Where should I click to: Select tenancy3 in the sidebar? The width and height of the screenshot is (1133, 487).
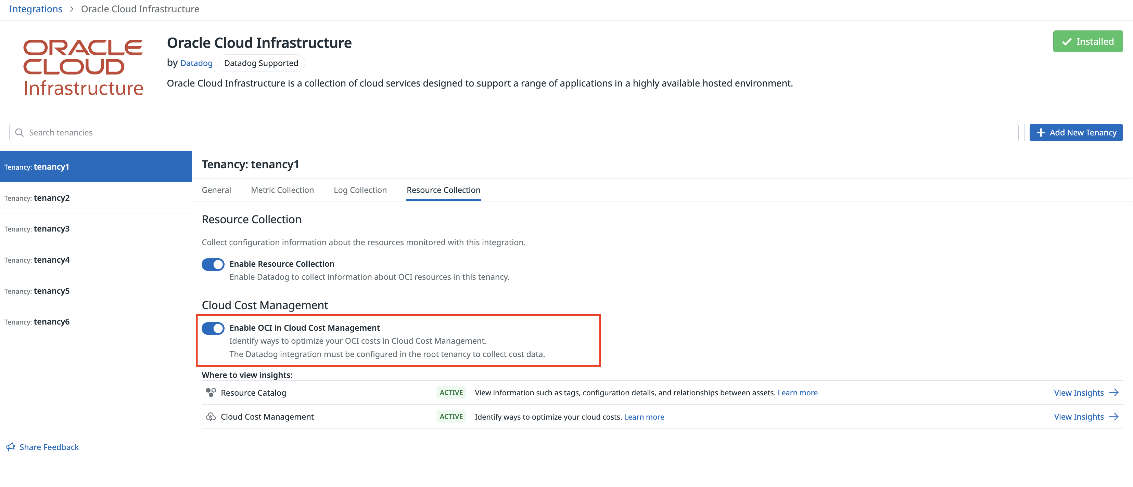point(96,228)
